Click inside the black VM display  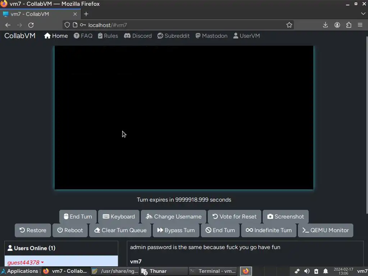tap(184, 118)
